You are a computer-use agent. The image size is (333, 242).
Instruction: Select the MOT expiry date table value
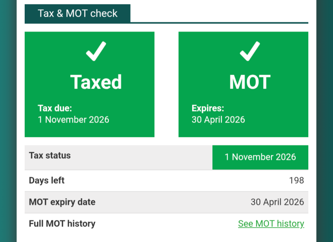277,202
